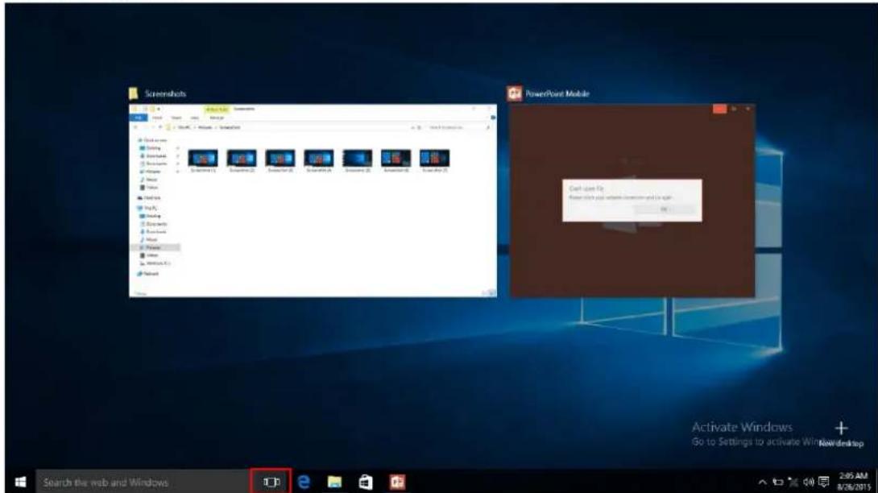Click OK in the PowerPoint Mobile preview dialog
The height and width of the screenshot is (493, 878).
(664, 209)
